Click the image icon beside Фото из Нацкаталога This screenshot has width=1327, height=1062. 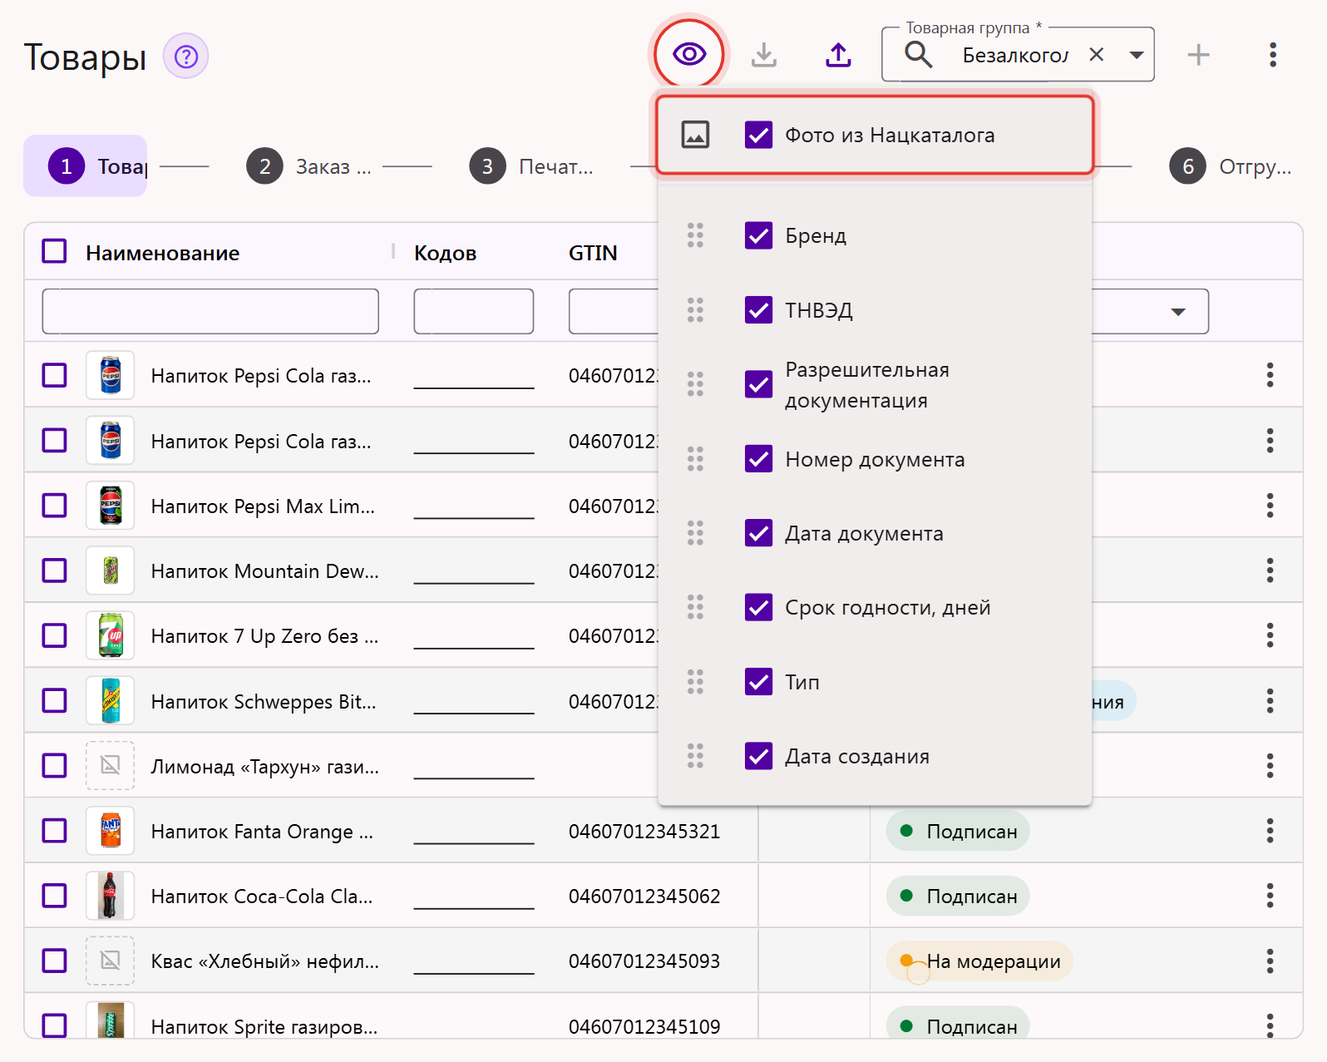coord(695,135)
